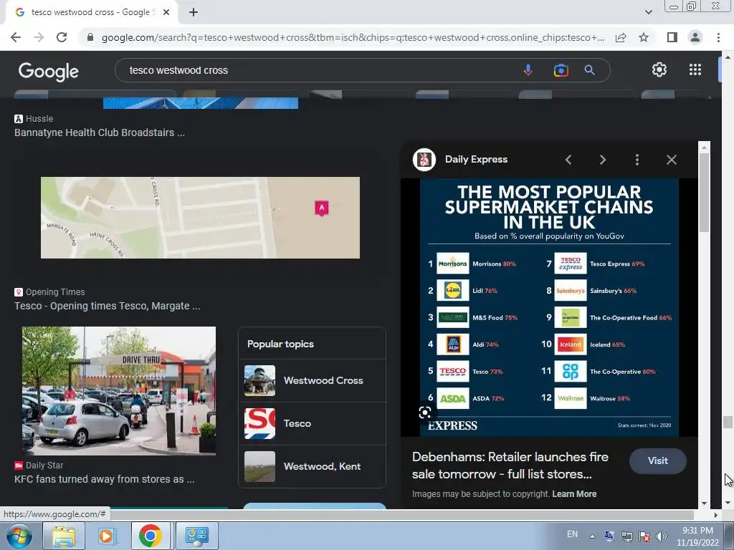734x550 pixels.
Task: Open the Google apps grid
Action: pyautogui.click(x=695, y=69)
